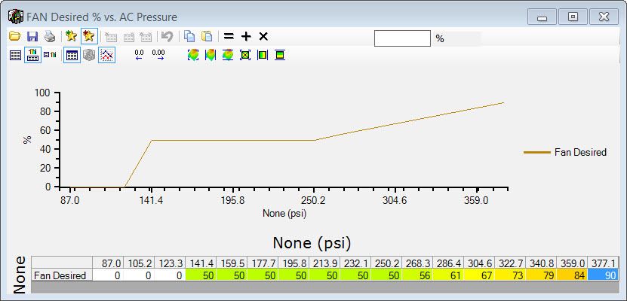Image resolution: width=627 pixels, height=301 pixels.
Task: Print the table with printer icon
Action: [50, 37]
